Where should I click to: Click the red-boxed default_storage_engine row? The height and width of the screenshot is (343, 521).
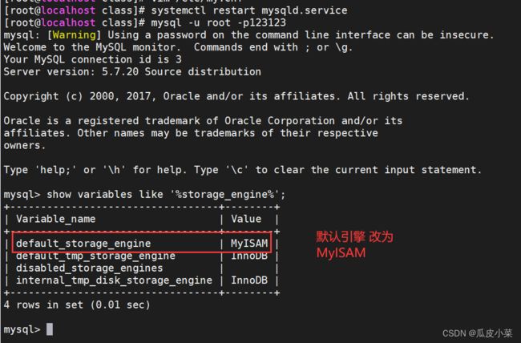pyautogui.click(x=142, y=243)
